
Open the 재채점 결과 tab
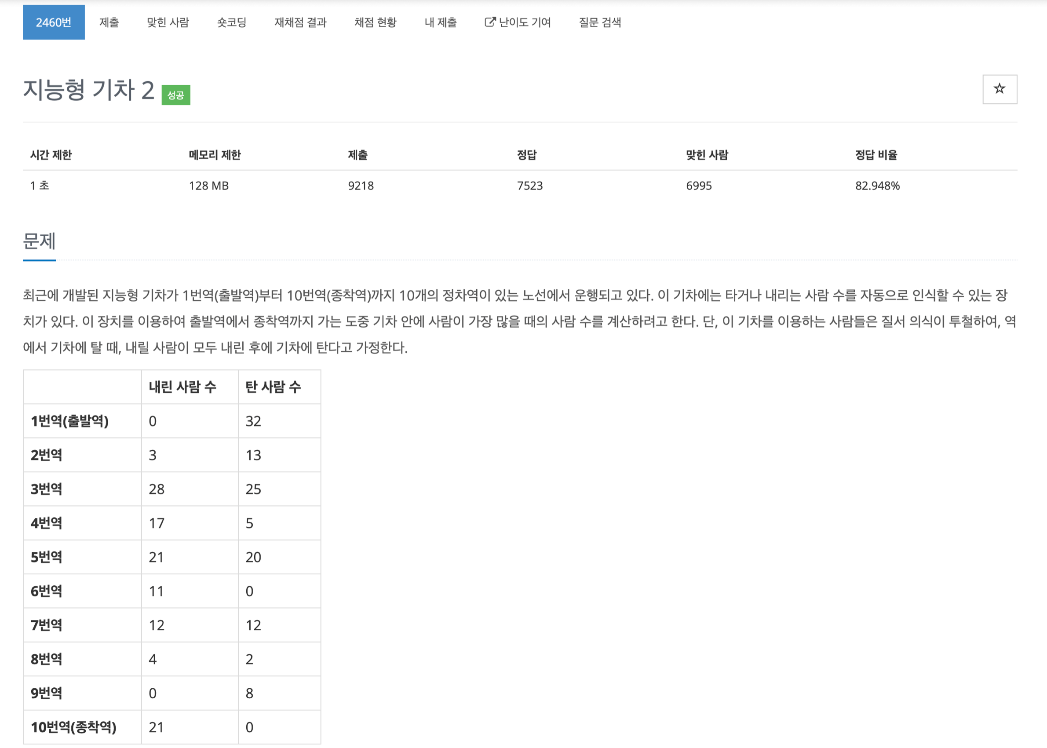pos(300,22)
